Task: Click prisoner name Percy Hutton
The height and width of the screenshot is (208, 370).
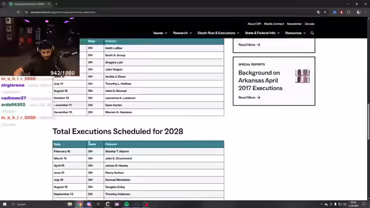Action: click(x=114, y=173)
